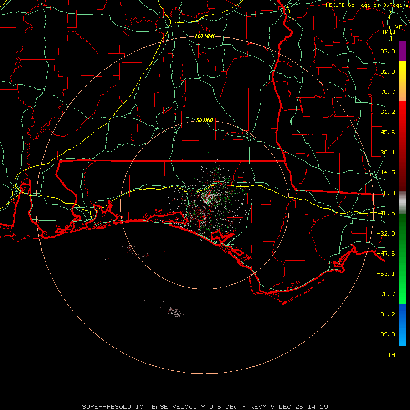Select the -47.6 velocity scale value
Screen dimensions: 410x410
pyautogui.click(x=386, y=254)
